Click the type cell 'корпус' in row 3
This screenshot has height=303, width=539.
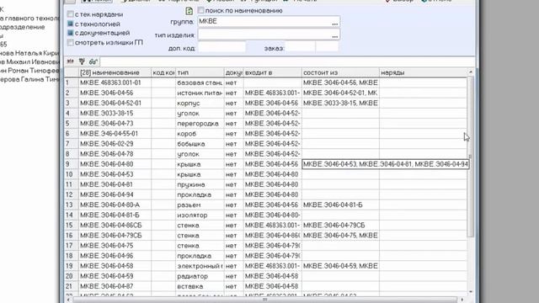[x=200, y=103]
